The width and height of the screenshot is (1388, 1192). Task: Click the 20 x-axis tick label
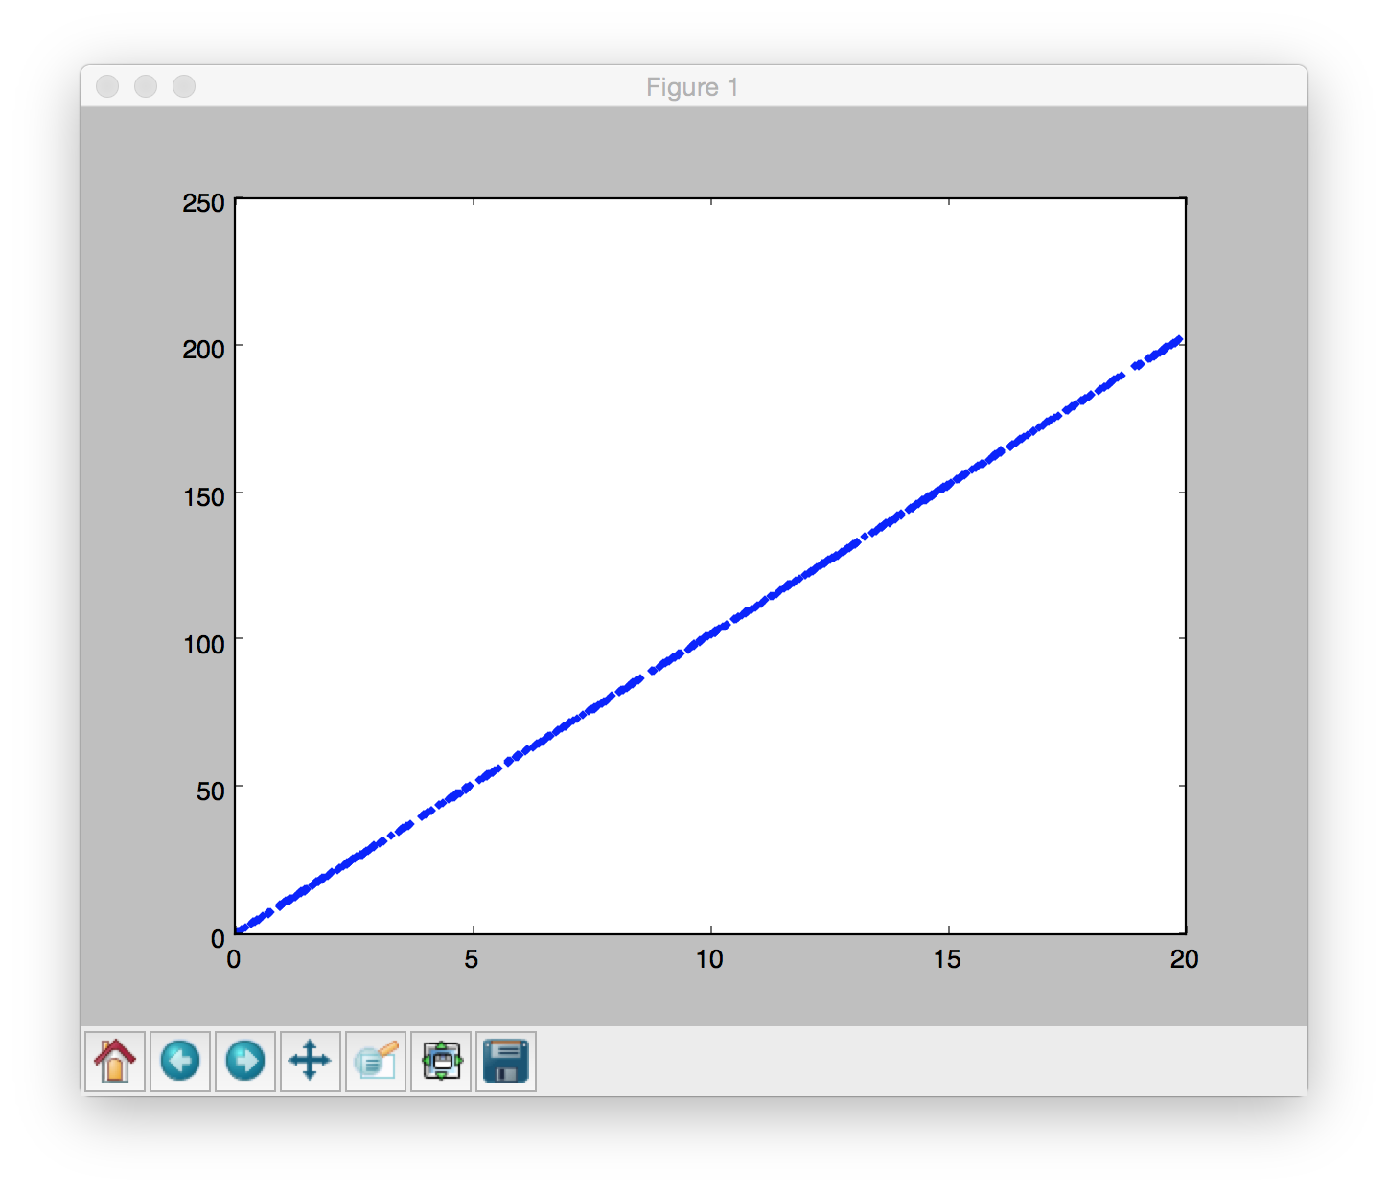[x=1185, y=959]
